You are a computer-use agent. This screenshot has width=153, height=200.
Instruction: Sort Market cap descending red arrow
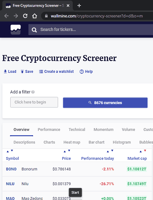pos(145,151)
